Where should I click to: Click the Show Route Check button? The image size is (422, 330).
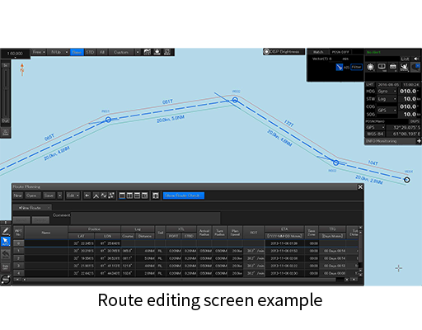(184, 196)
